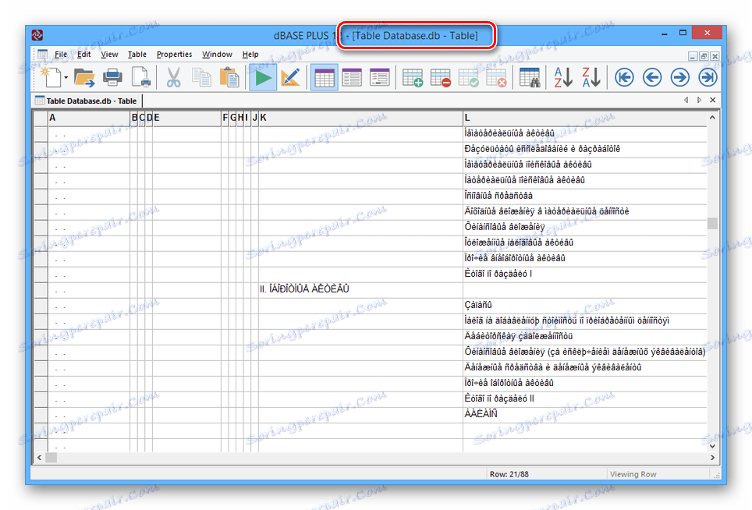Switch to Columnar layout view icon

tap(380, 77)
